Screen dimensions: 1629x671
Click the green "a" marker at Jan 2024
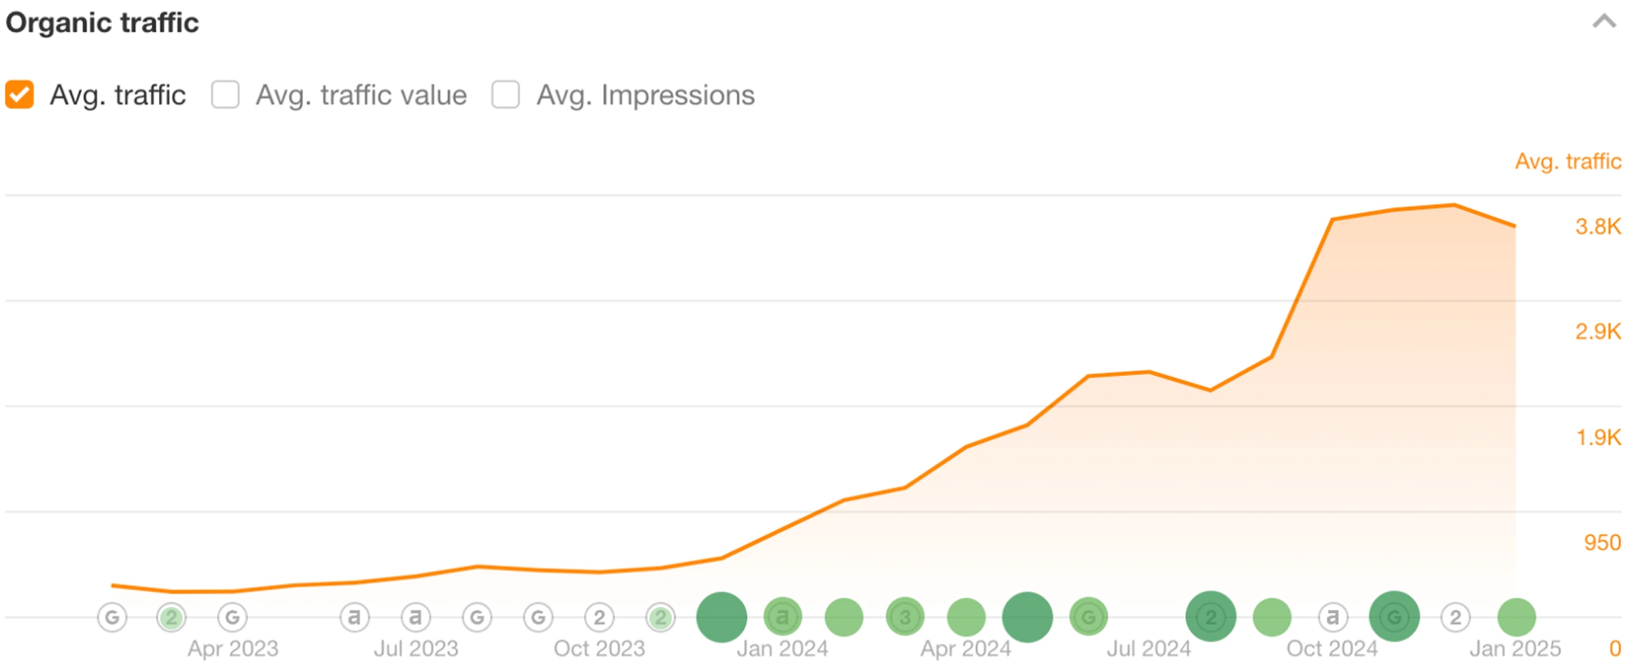point(782,616)
